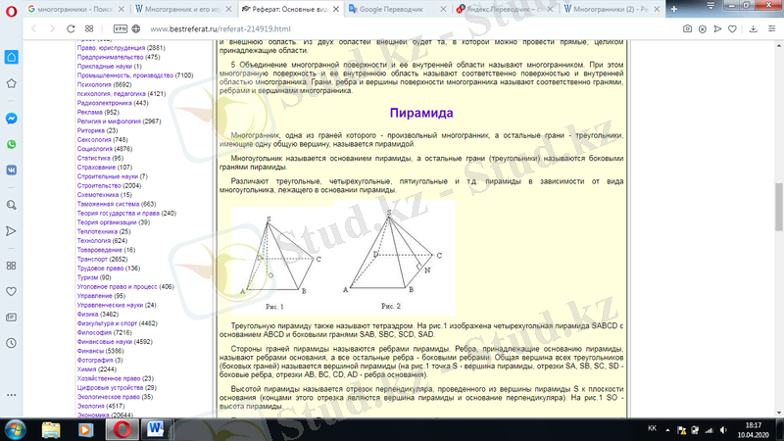Open WhatsApp in the sidebar
This screenshot has height=441, width=784.
[11, 144]
